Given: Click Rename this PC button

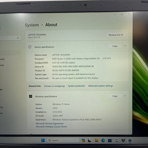Looking at the screenshot, I should click(x=116, y=35).
